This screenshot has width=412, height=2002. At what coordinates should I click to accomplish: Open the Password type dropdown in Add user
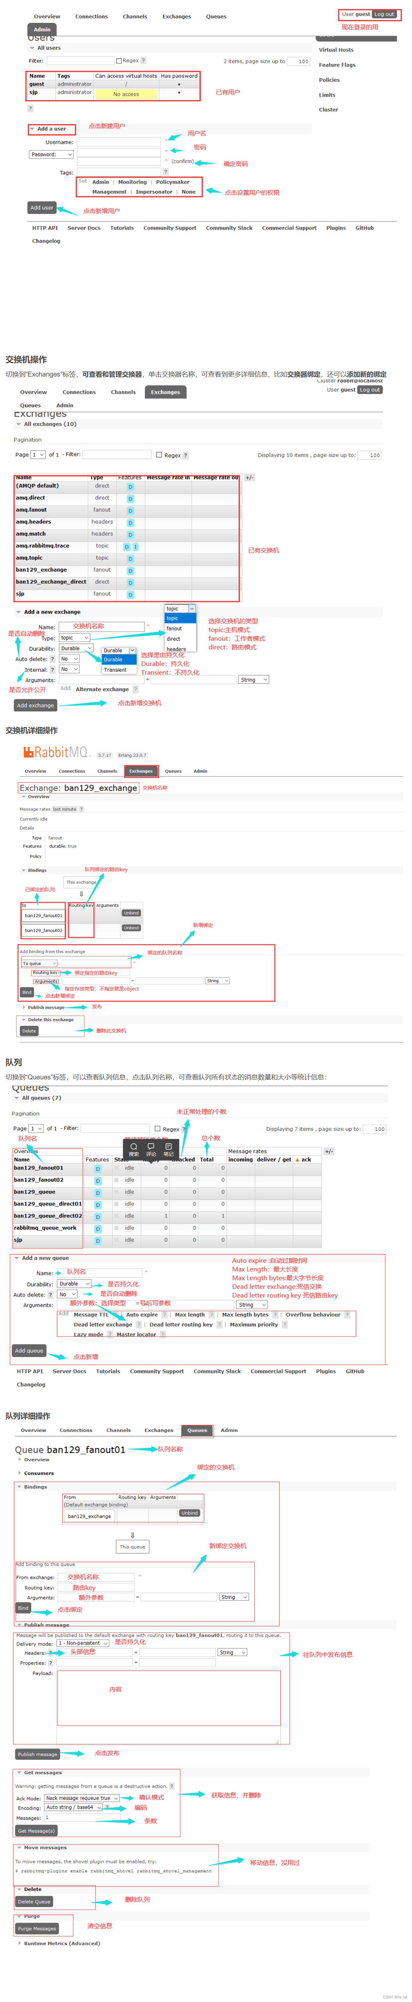[x=51, y=154]
